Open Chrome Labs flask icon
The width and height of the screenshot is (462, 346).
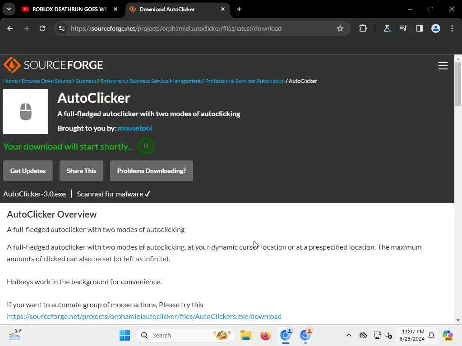387,28
